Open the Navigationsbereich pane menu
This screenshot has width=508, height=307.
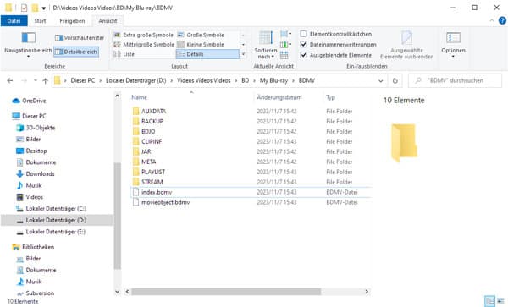point(28,45)
